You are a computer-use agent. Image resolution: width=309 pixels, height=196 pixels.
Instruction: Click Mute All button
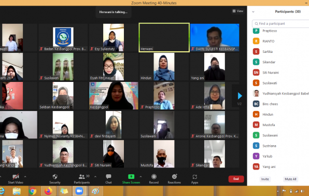(x=290, y=179)
